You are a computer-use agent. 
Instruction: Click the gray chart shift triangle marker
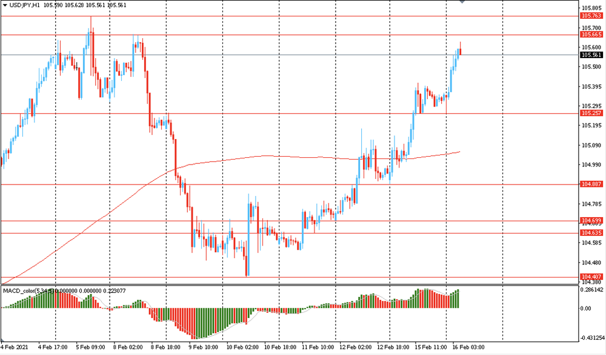pyautogui.click(x=462, y=2)
